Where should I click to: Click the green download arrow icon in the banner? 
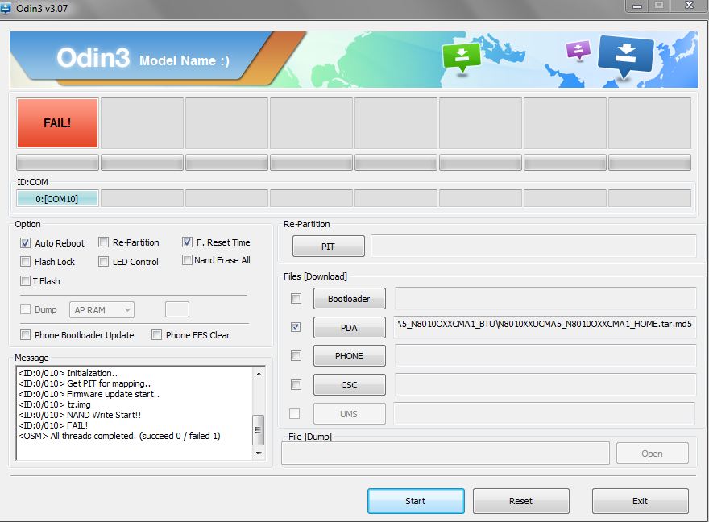462,56
